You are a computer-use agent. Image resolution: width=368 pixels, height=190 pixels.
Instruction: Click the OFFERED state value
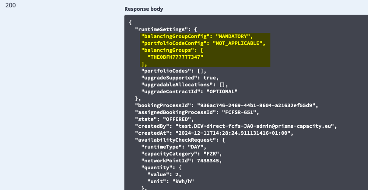coord(178,119)
